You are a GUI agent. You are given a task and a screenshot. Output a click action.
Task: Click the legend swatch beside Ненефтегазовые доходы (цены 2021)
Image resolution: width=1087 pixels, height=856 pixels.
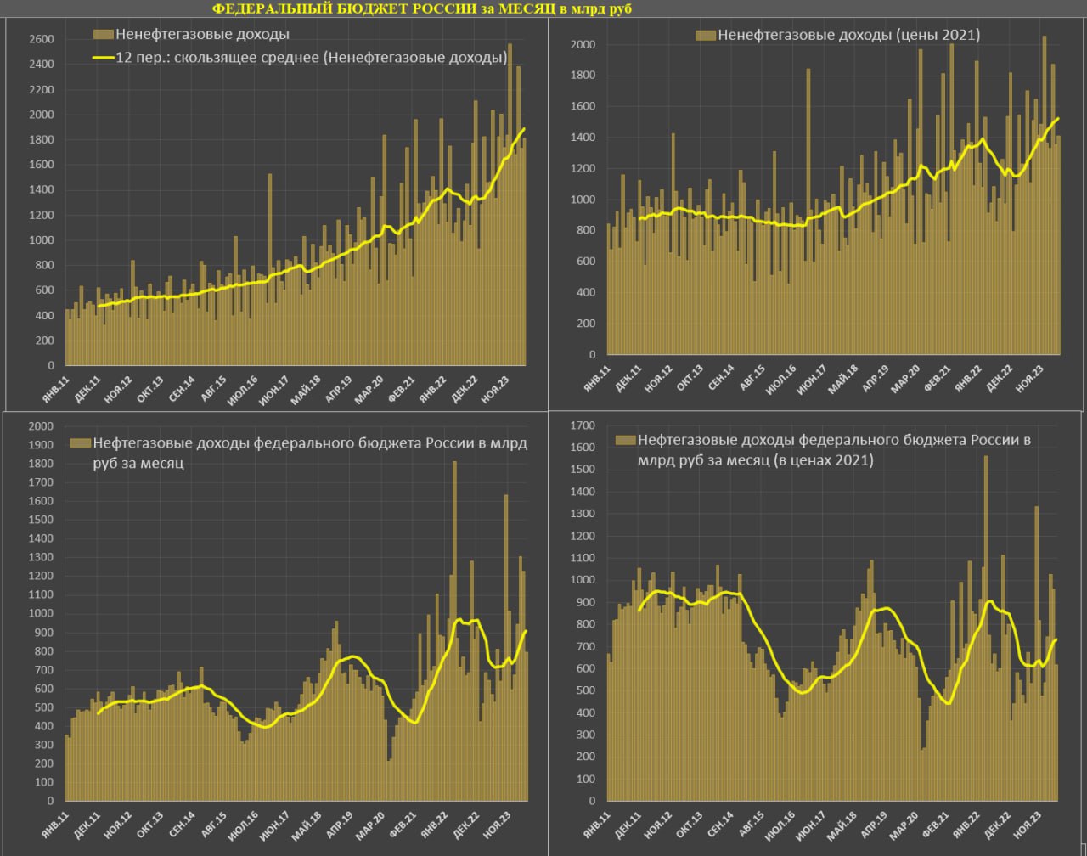point(705,35)
